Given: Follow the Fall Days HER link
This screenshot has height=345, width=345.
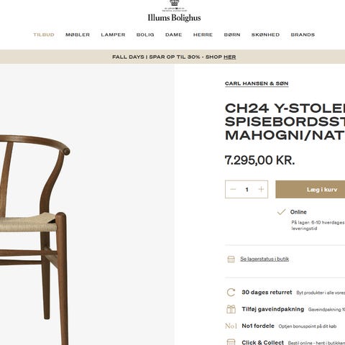Looking at the screenshot, I should coord(230,57).
